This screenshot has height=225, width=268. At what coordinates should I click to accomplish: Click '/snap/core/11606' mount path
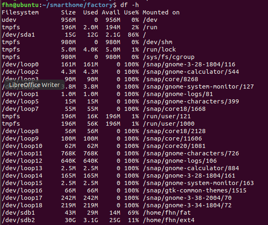[x=172, y=139]
